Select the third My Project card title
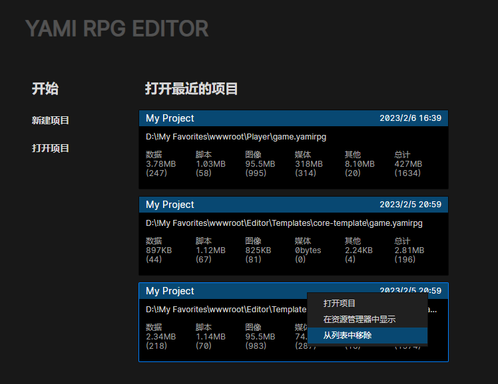This screenshot has height=384, width=498. pos(170,291)
